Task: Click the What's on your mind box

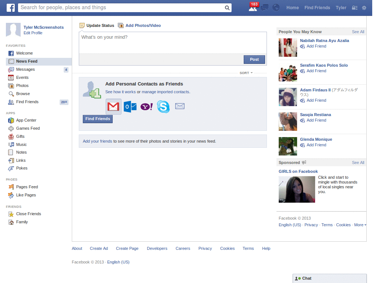Action: [x=173, y=43]
